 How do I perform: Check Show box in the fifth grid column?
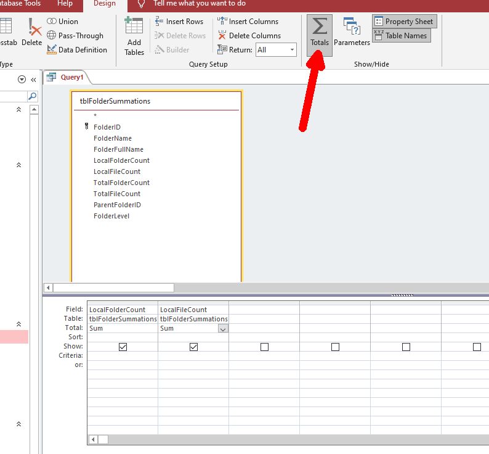pyautogui.click(x=406, y=347)
